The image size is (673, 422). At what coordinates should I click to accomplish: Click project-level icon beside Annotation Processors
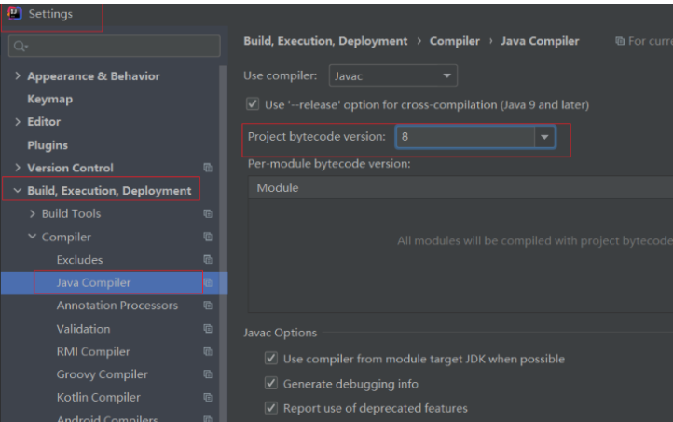pyautogui.click(x=208, y=306)
